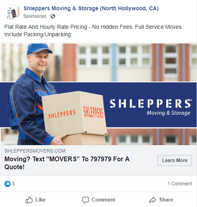Click the SHLEPPERS Moving & Storage banner logo

pyautogui.click(x=151, y=107)
